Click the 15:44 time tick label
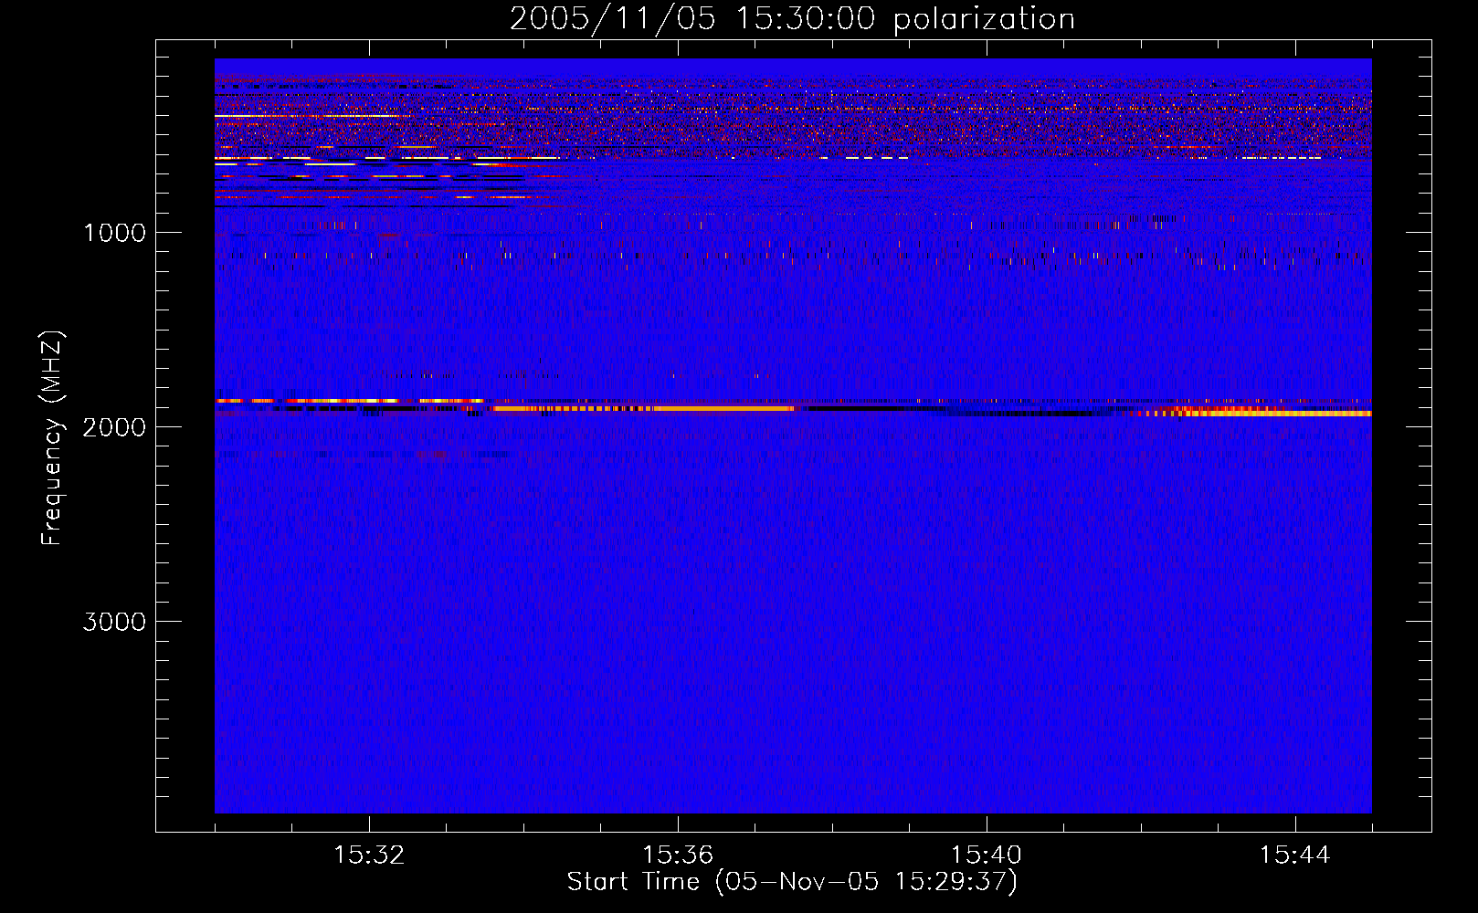Image resolution: width=1478 pixels, height=913 pixels. tap(1294, 855)
